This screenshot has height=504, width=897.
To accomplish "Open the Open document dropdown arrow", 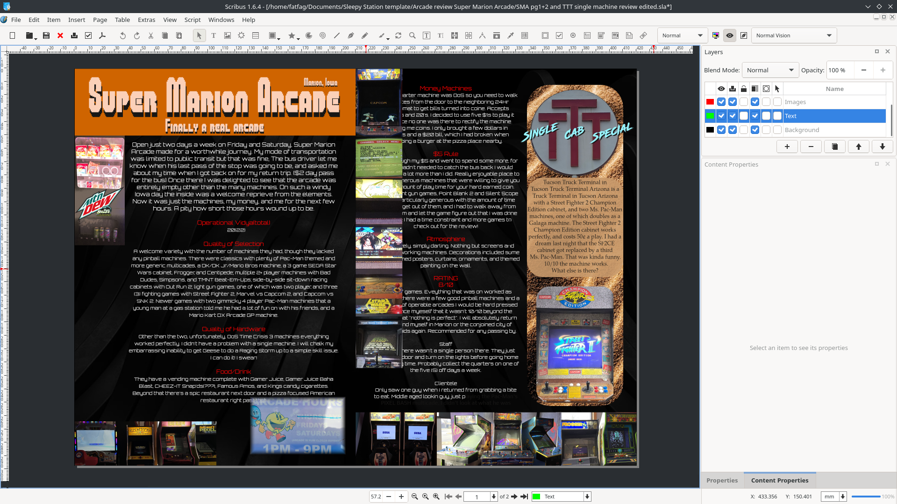I will (x=36, y=38).
